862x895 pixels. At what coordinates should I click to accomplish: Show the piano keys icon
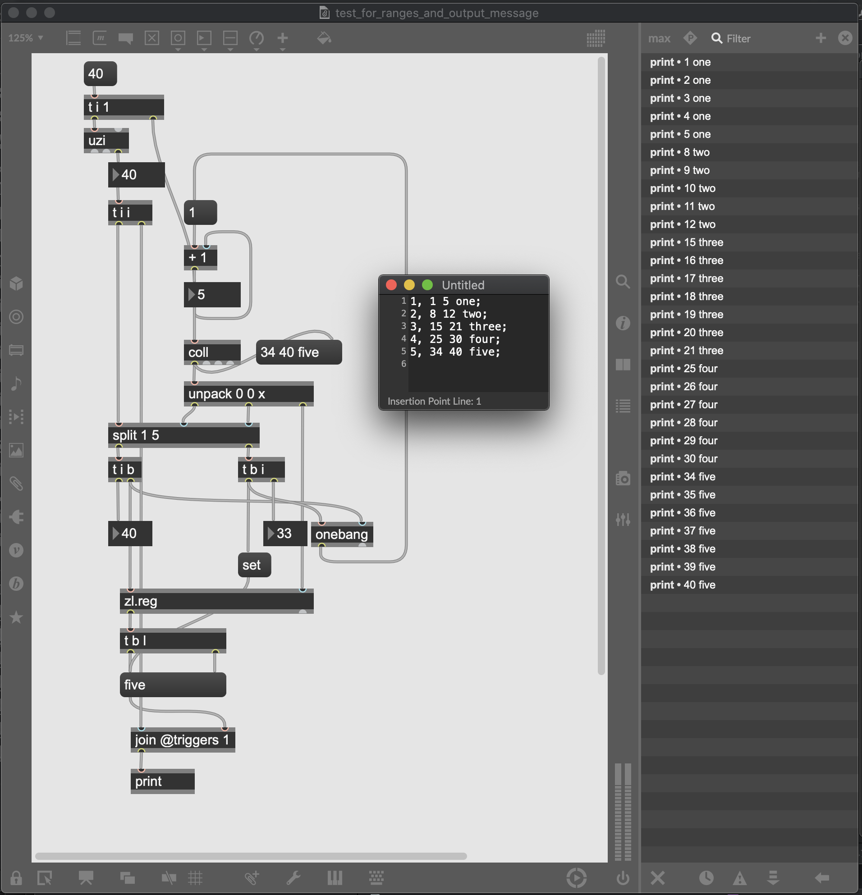pyautogui.click(x=335, y=877)
